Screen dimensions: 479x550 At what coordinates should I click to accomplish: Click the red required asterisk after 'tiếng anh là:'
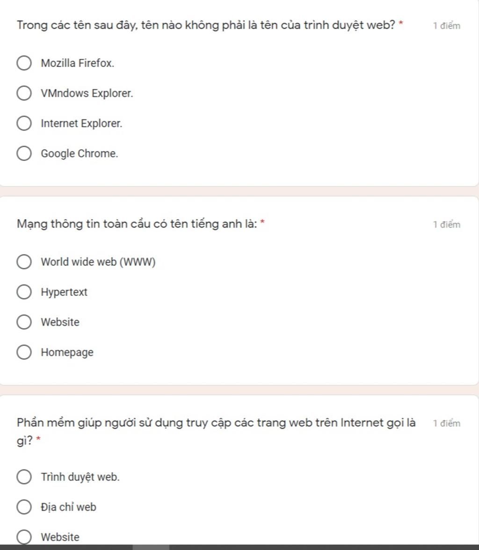262,222
